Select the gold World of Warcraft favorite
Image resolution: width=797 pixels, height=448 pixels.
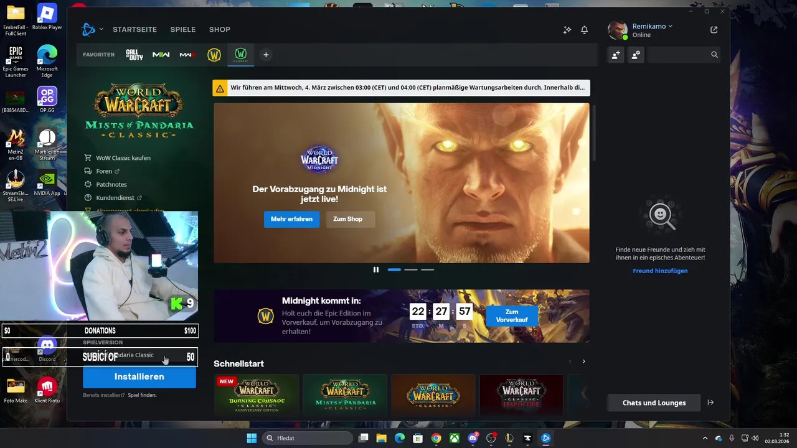click(x=214, y=55)
